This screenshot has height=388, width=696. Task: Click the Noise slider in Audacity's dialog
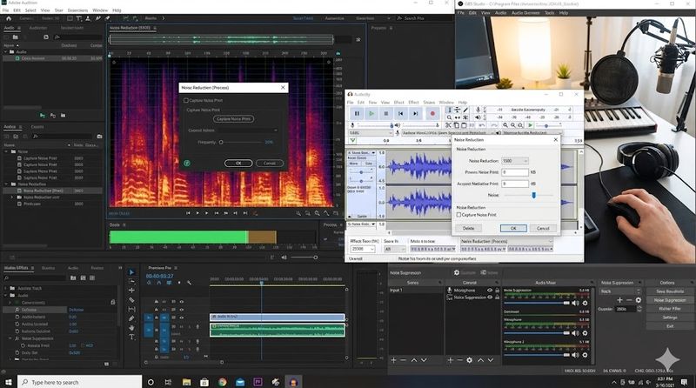(532, 195)
